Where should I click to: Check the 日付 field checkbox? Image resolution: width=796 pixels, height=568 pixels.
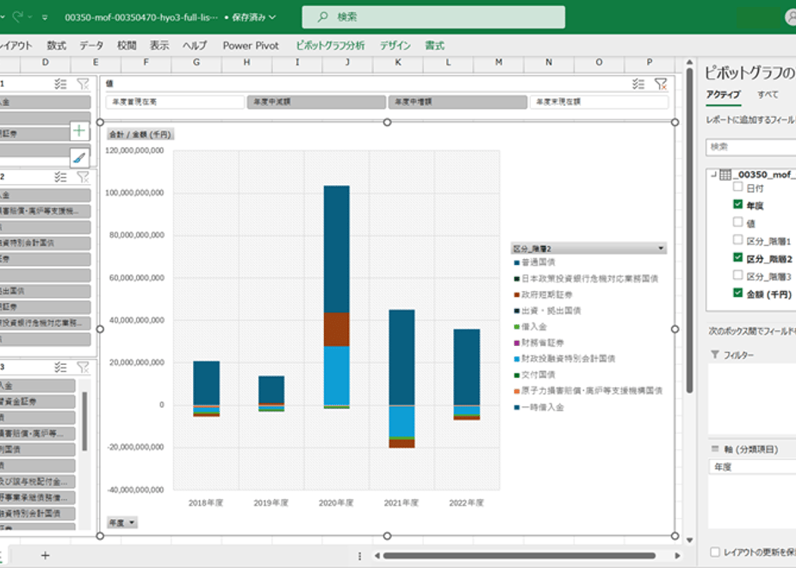point(737,187)
